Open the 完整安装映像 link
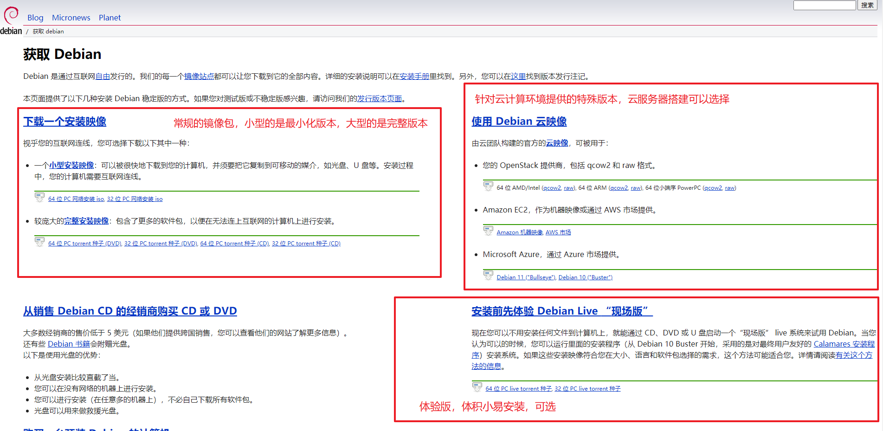This screenshot has width=883, height=431. (x=86, y=221)
